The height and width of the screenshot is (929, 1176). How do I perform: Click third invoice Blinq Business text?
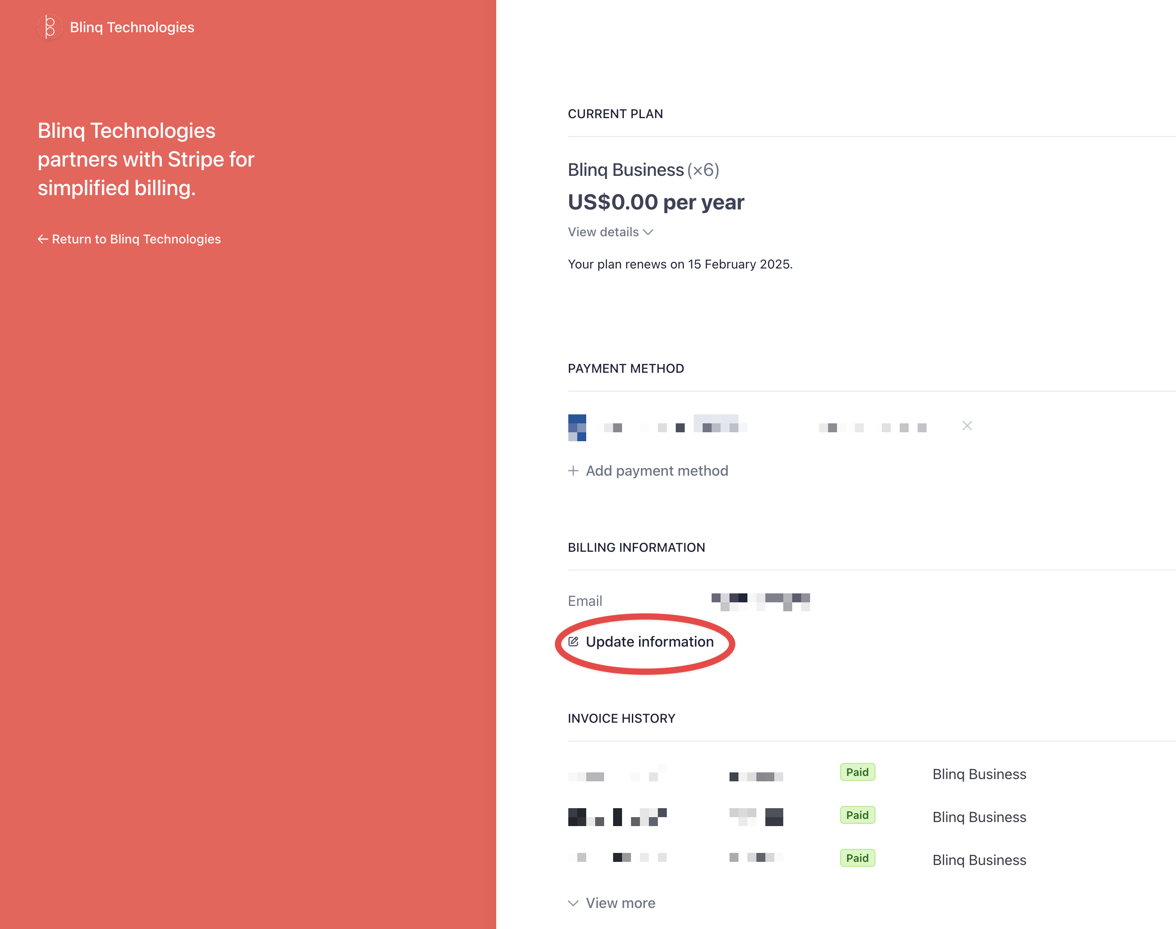tap(979, 860)
